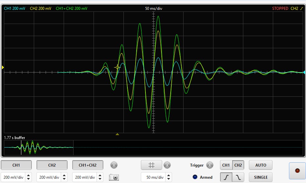Click the Armed trigger indicator light

click(x=195, y=177)
